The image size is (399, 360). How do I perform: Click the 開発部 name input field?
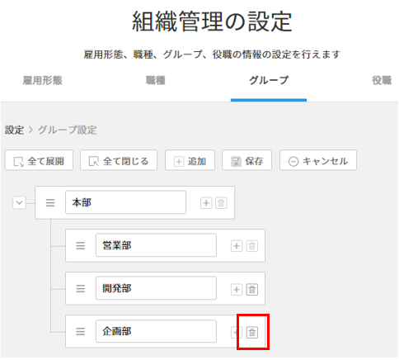click(x=156, y=288)
